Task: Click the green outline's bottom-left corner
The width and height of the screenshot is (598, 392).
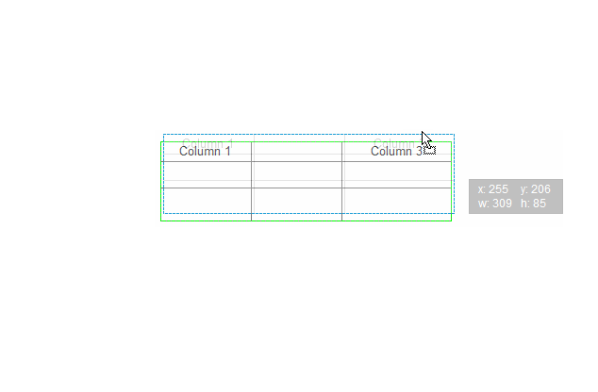Action: (x=161, y=220)
